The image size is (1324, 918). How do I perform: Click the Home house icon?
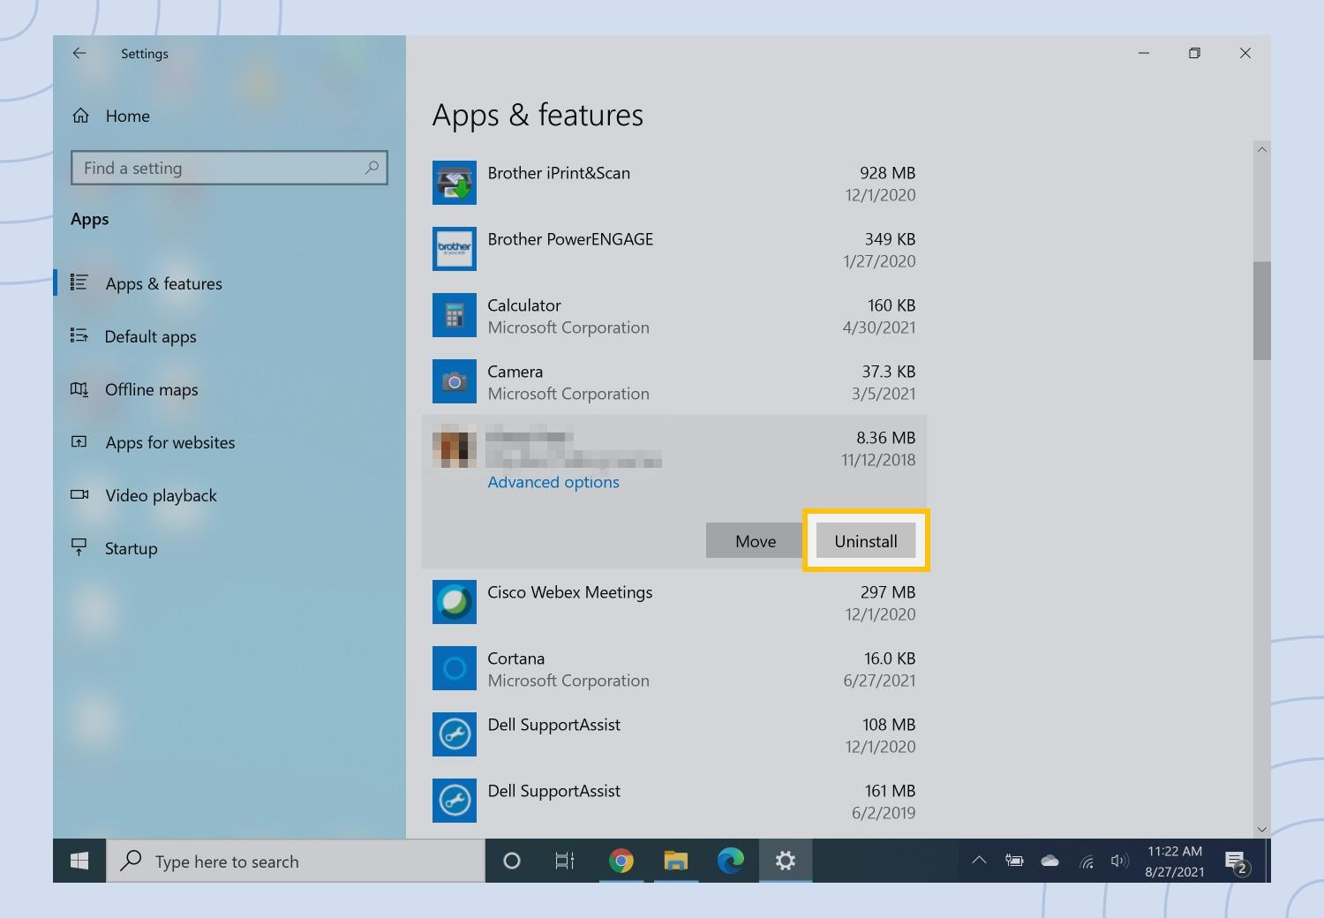click(x=80, y=116)
